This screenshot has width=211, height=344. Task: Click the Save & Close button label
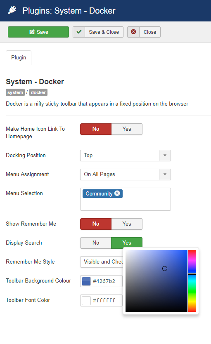click(x=104, y=32)
